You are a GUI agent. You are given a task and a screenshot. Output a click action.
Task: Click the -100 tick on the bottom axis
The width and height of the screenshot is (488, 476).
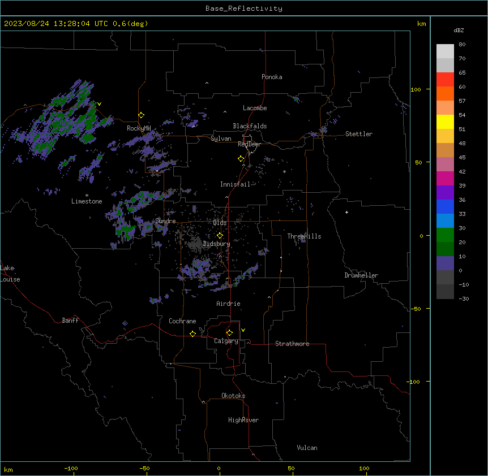coord(71,468)
